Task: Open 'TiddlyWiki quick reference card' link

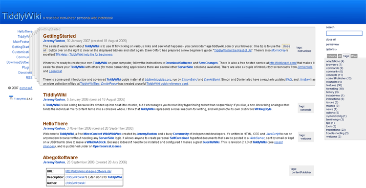Action: click(x=167, y=84)
